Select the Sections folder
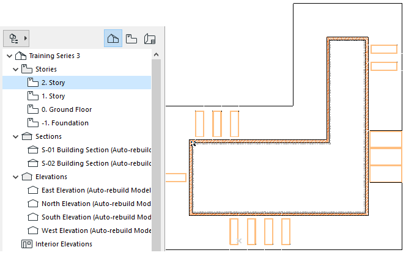406x258 pixels. pyautogui.click(x=48, y=136)
